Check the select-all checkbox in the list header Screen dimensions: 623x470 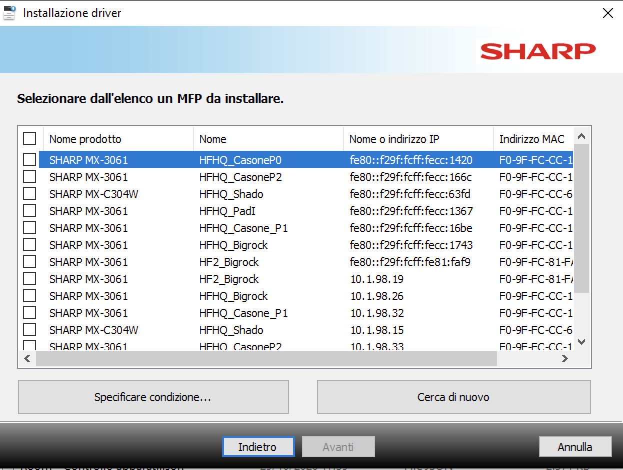(29, 138)
